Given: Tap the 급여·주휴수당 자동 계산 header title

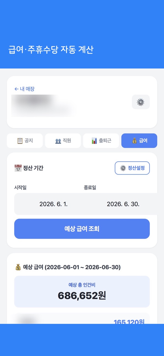Looking at the screenshot, I should [51, 50].
